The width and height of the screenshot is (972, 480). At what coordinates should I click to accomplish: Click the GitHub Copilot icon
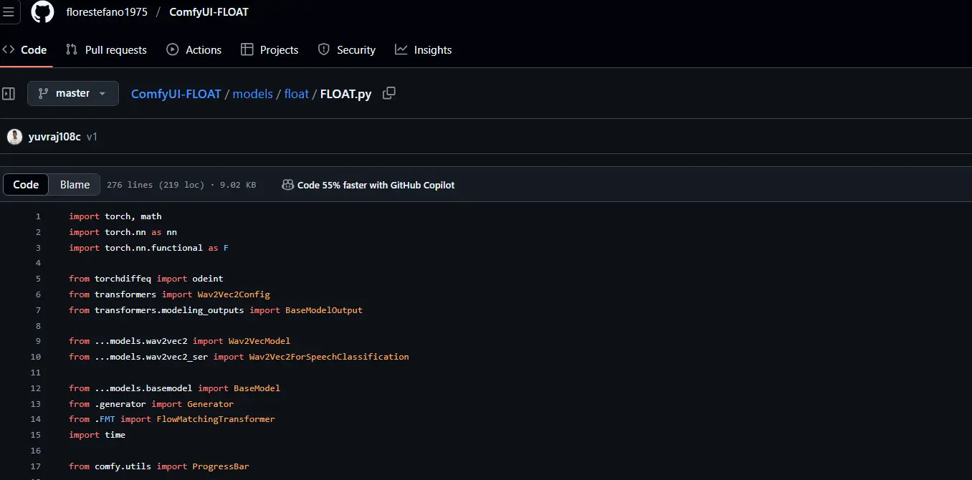[287, 185]
